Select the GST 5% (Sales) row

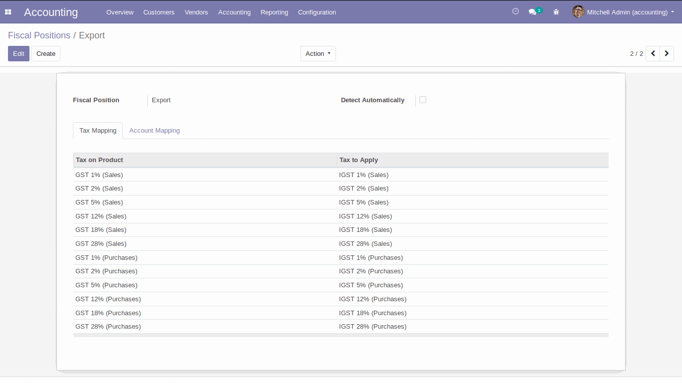(341, 202)
